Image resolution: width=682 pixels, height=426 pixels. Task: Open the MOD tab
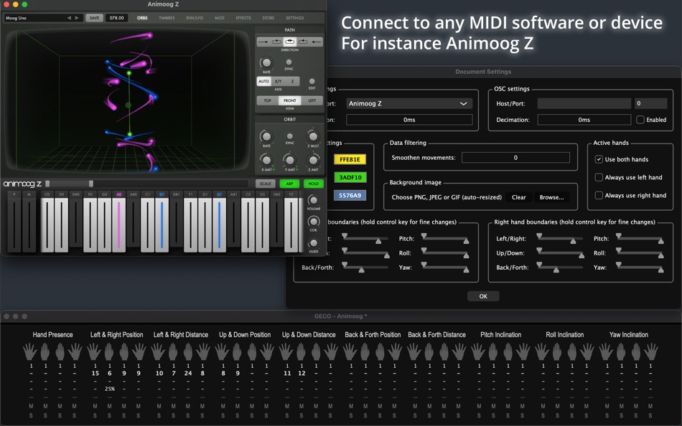coord(220,18)
